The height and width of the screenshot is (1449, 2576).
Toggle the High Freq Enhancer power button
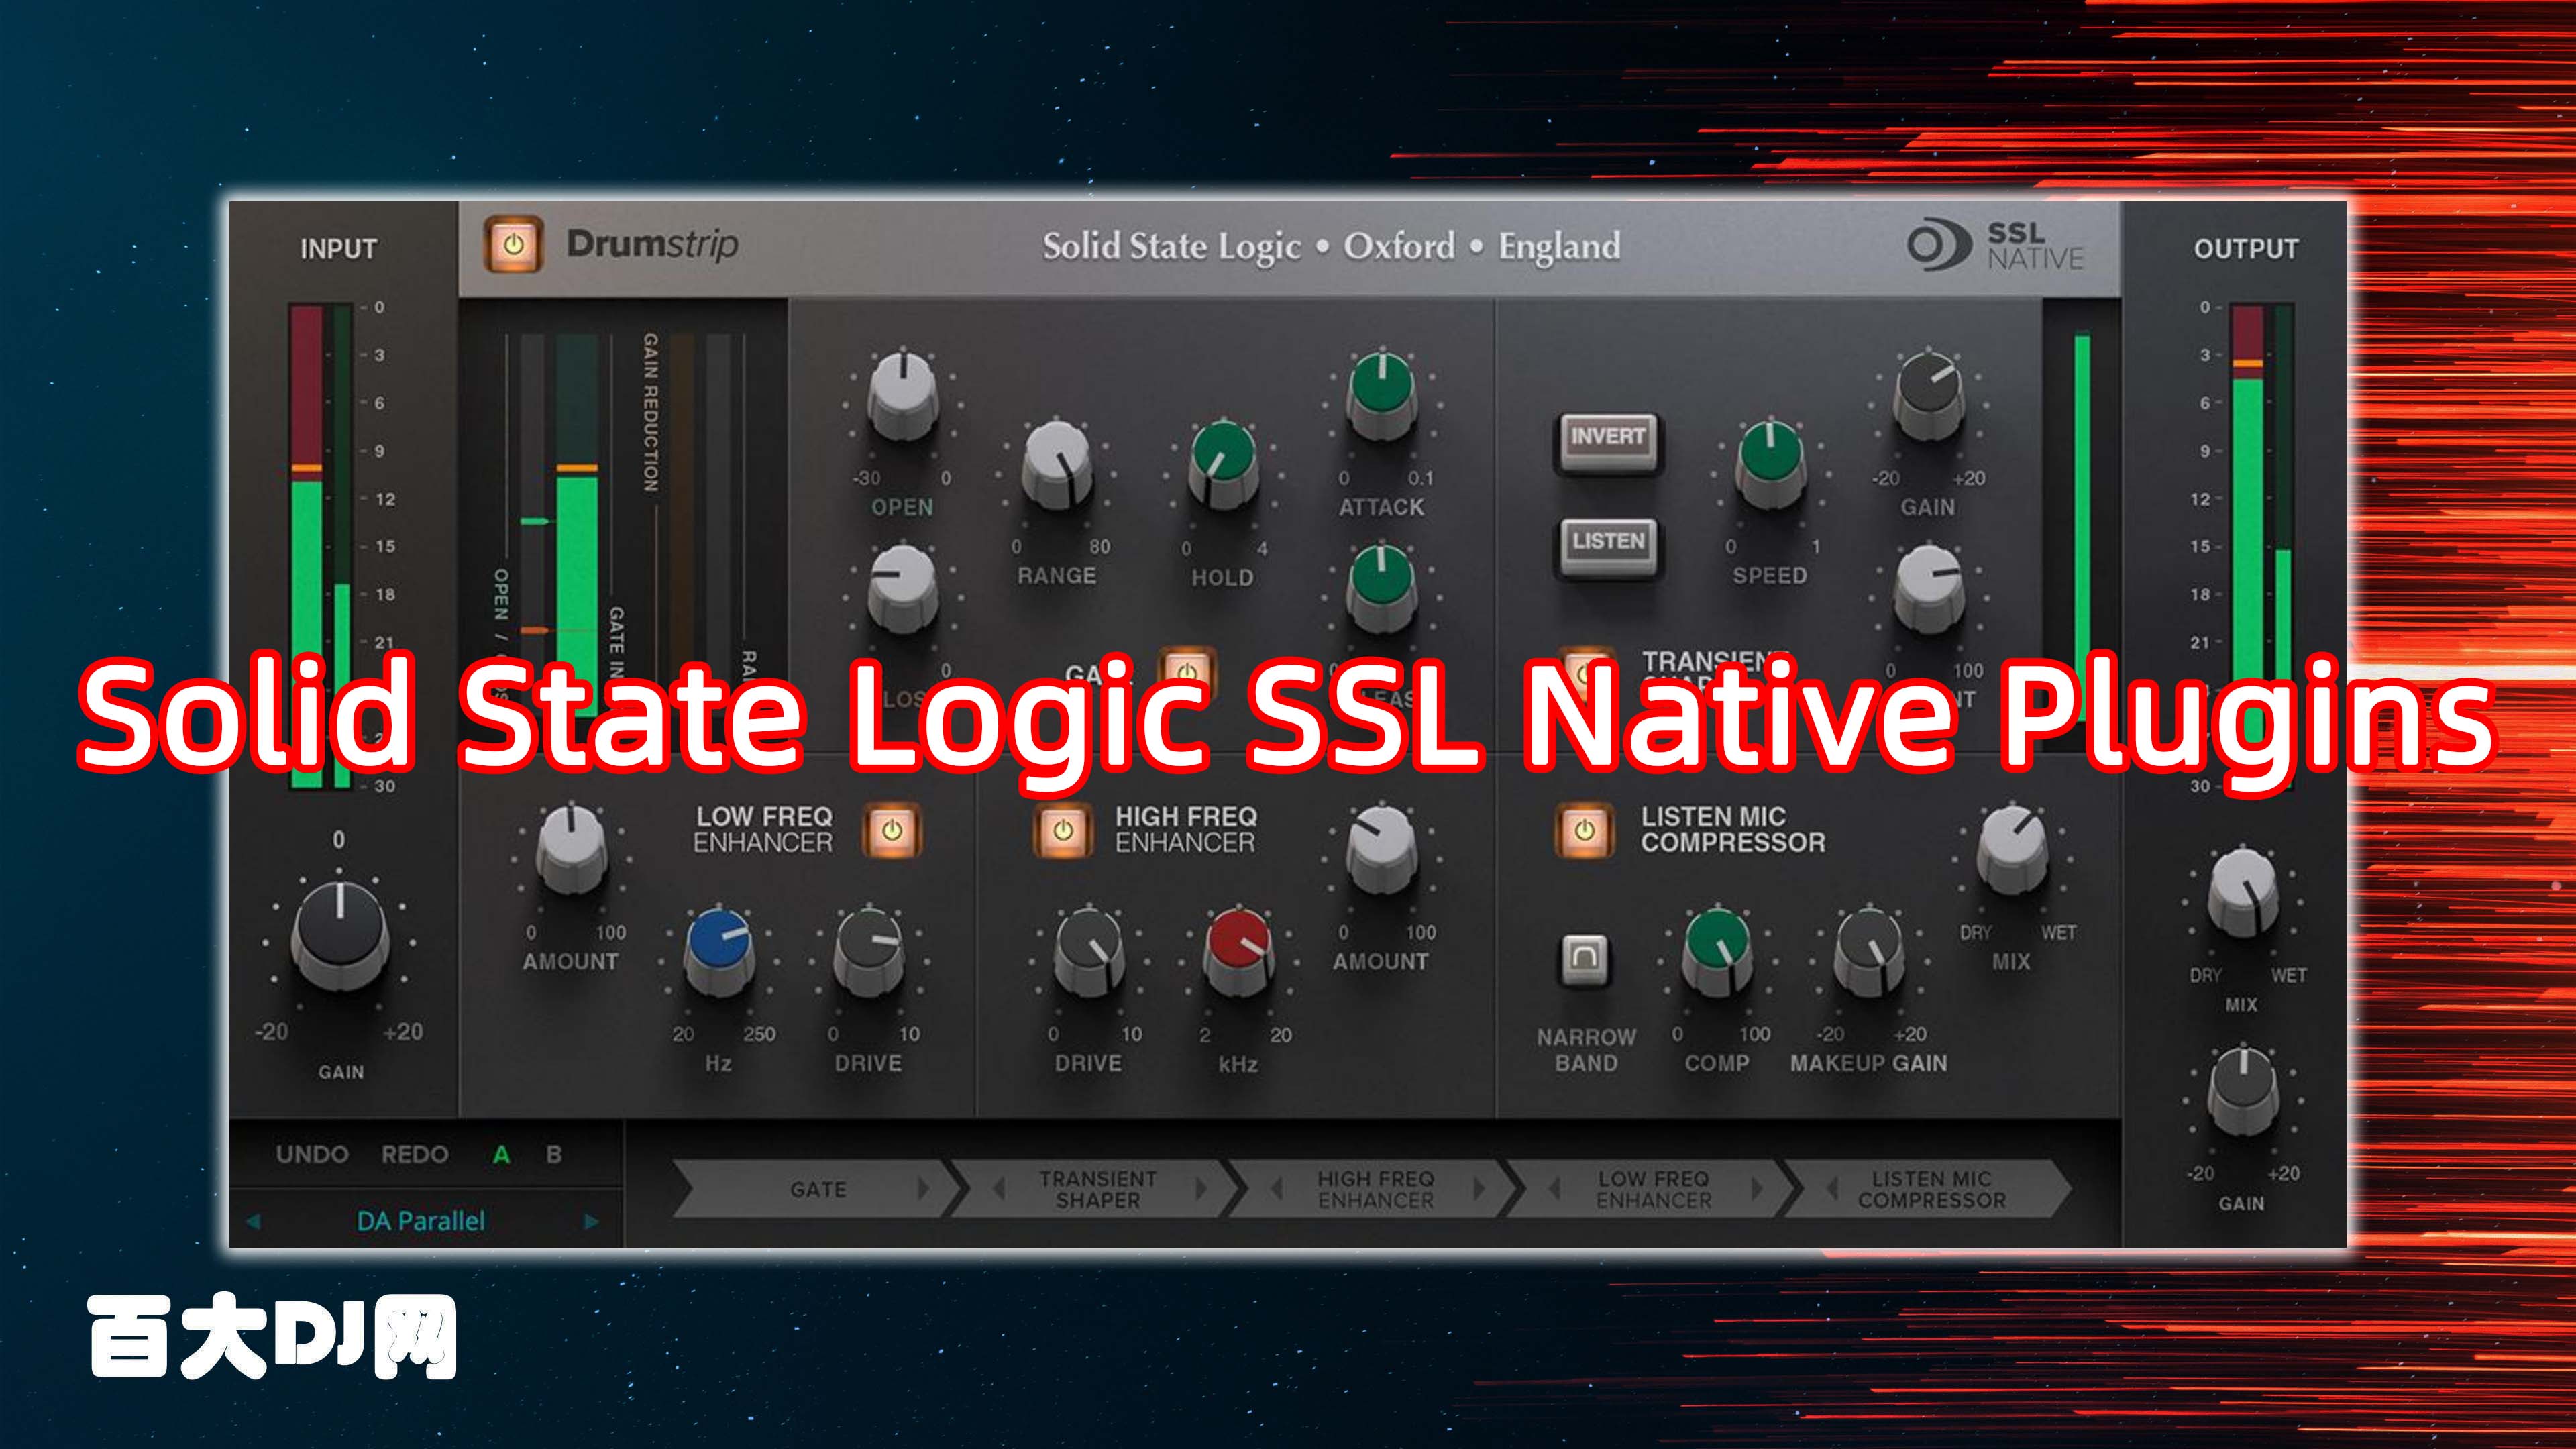point(1062,831)
